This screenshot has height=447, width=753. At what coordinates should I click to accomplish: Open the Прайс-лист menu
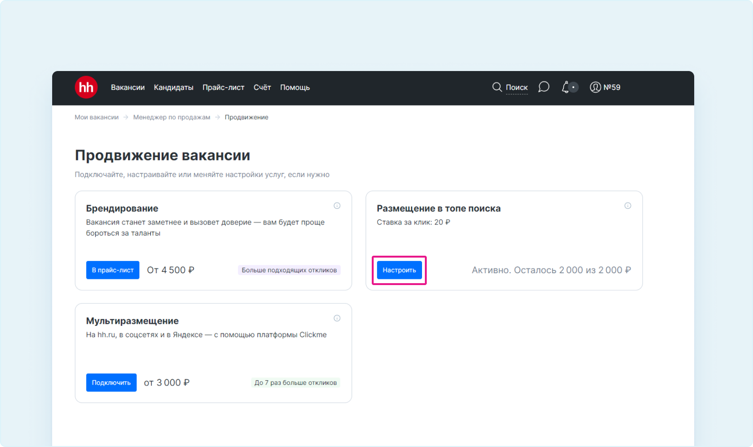coord(223,88)
